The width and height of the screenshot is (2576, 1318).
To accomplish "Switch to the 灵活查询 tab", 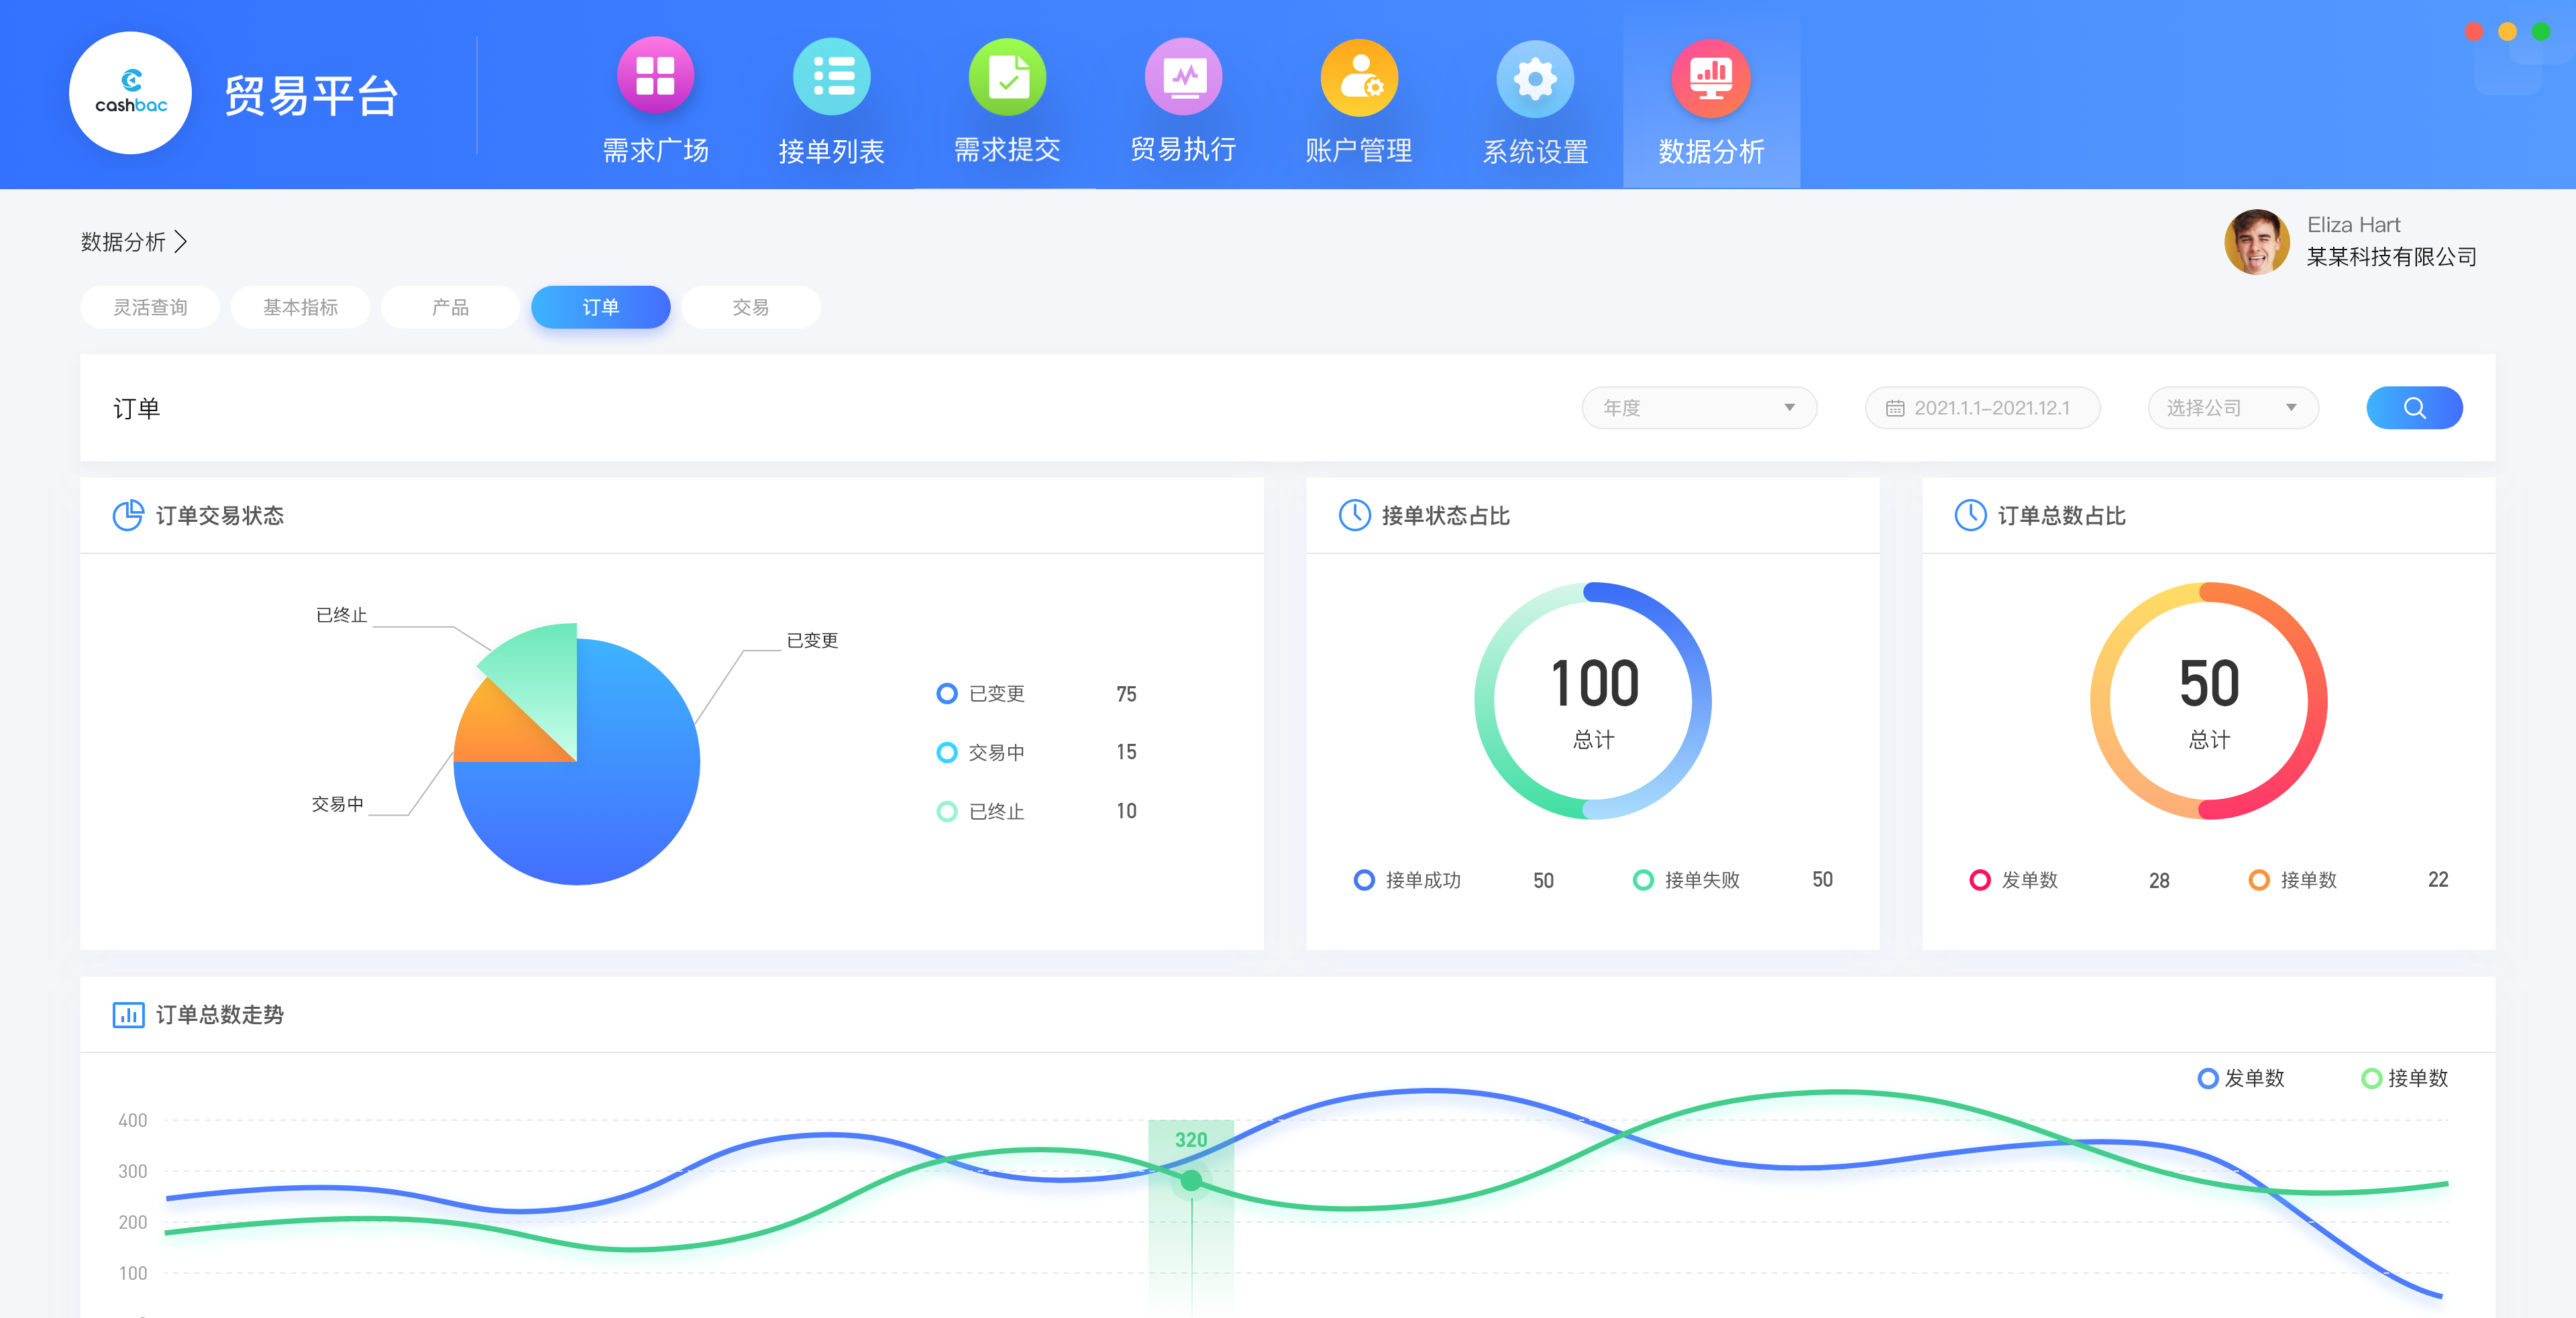I will coord(150,307).
